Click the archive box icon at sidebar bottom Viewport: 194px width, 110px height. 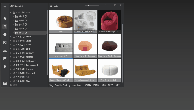coord(5,84)
